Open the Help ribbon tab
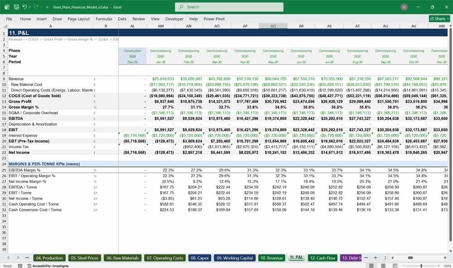Screen dimensions: 453x268 193,19
